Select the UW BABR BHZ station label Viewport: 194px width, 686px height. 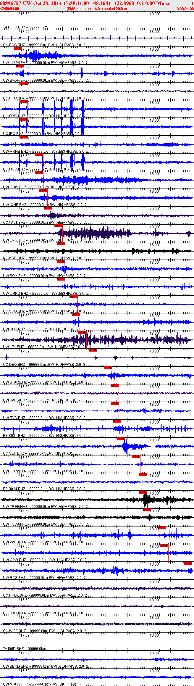tap(45, 400)
